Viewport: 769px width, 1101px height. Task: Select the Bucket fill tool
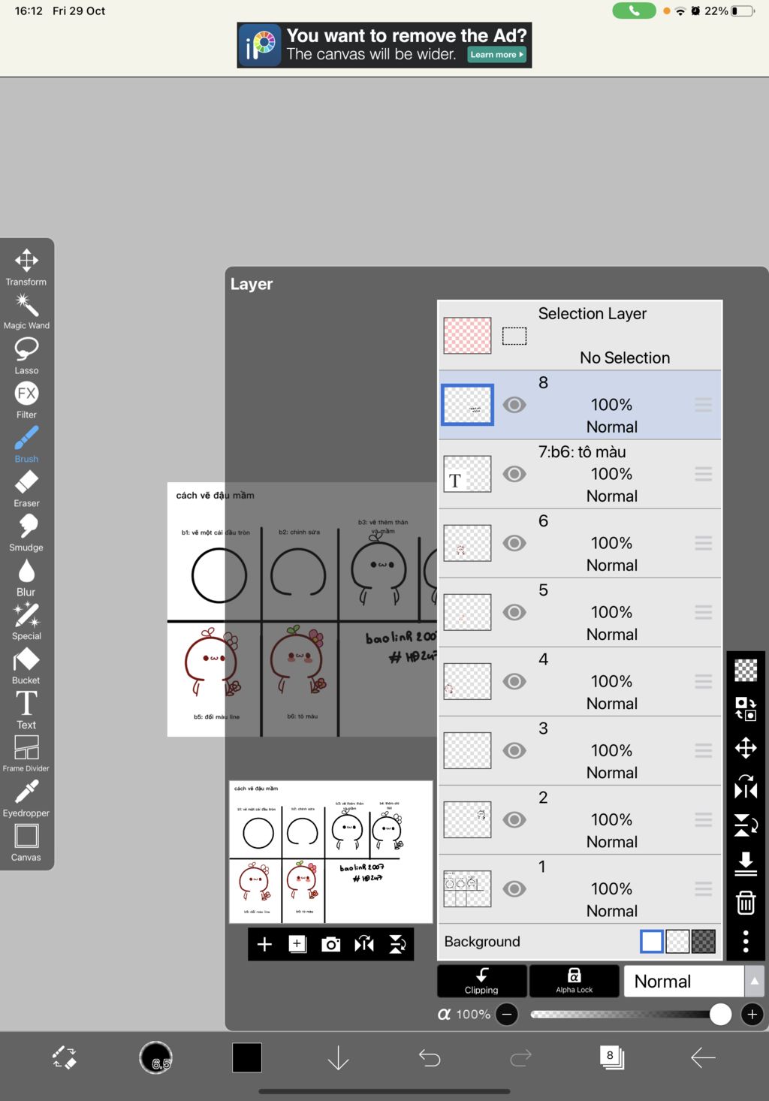[x=26, y=665]
